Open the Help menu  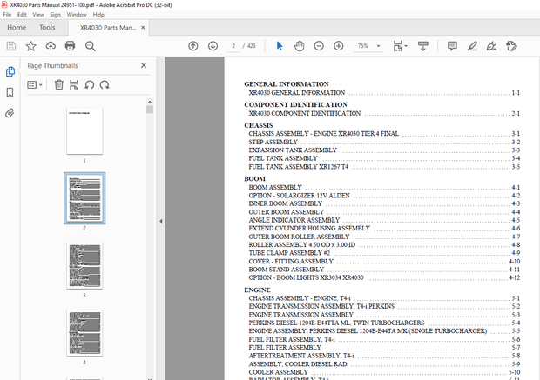(98, 15)
